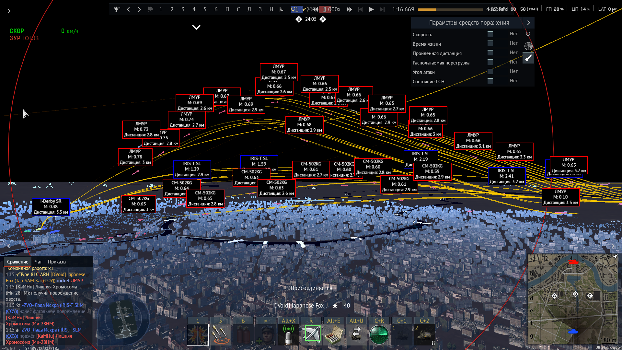Click the brush tool icon in side panel
Screen dimensions: 622x350
[x=528, y=58]
